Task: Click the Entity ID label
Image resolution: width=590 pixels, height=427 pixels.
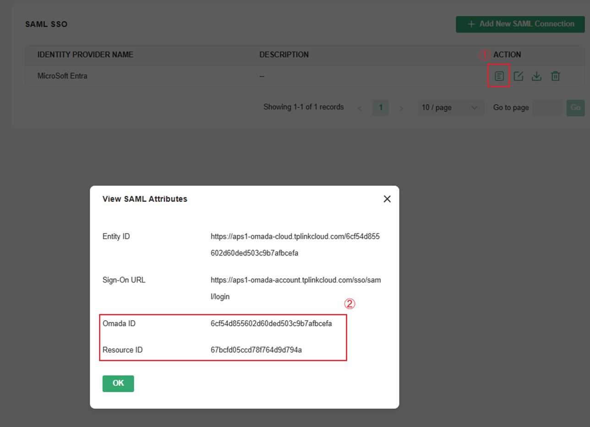Action: (x=116, y=237)
